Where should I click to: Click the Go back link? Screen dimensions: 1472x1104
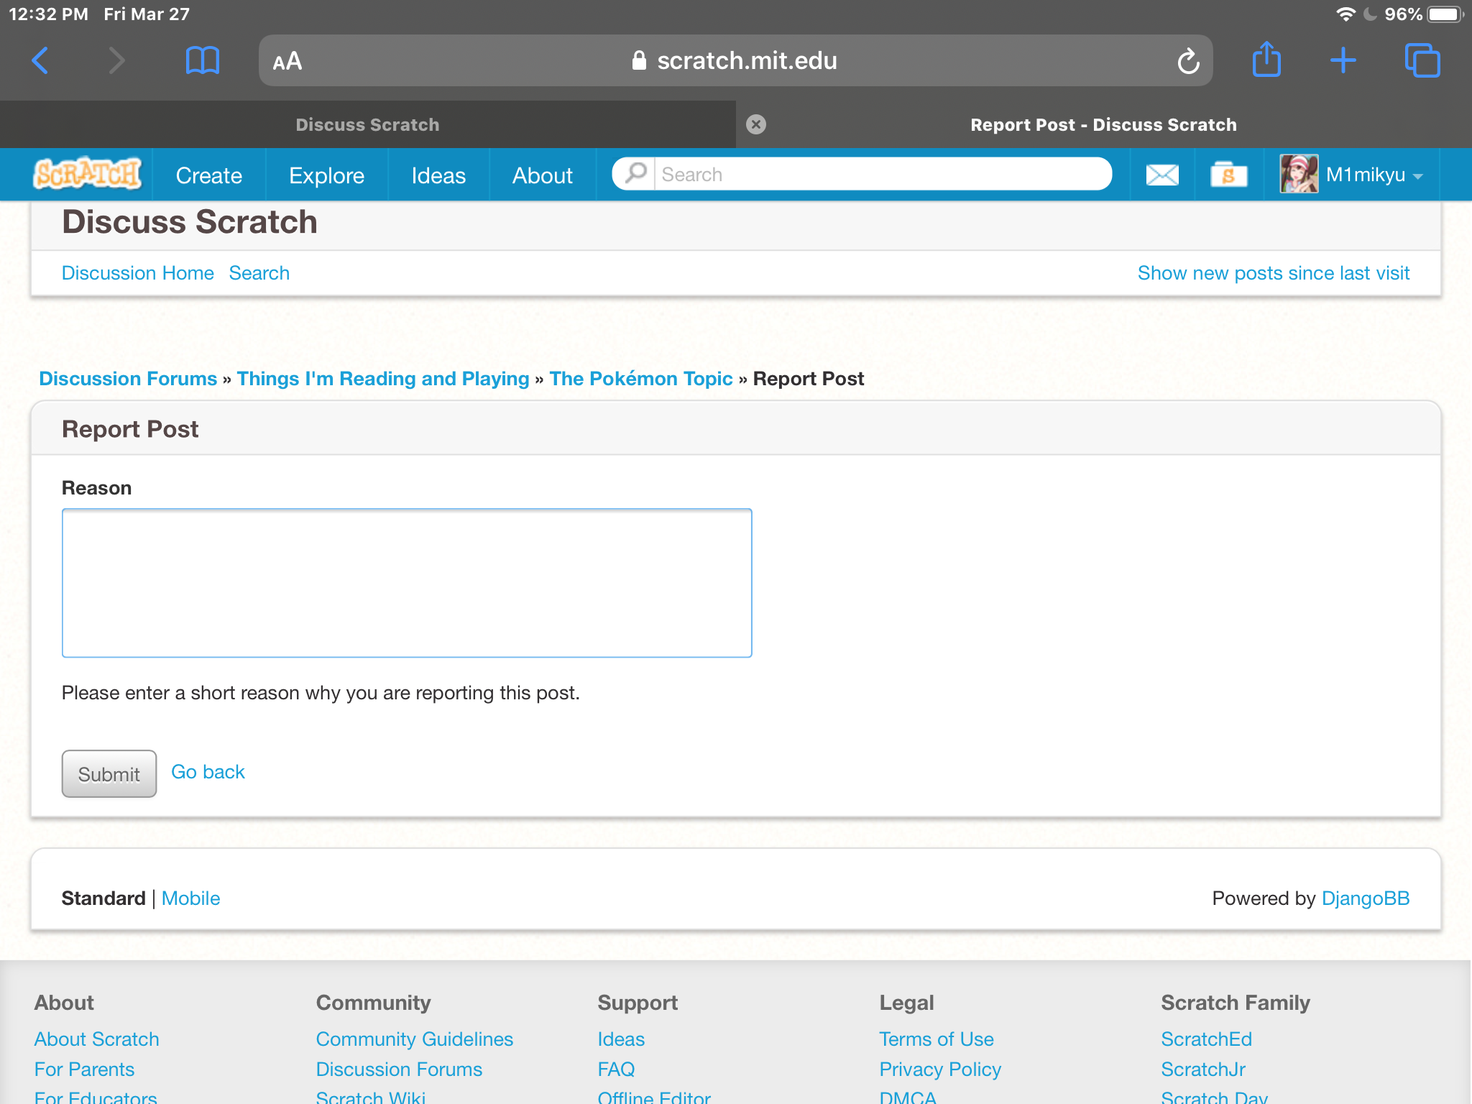tap(208, 771)
